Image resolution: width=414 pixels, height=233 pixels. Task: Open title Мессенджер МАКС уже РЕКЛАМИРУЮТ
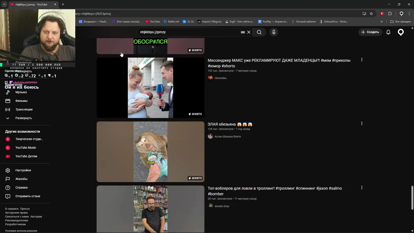[x=279, y=63]
